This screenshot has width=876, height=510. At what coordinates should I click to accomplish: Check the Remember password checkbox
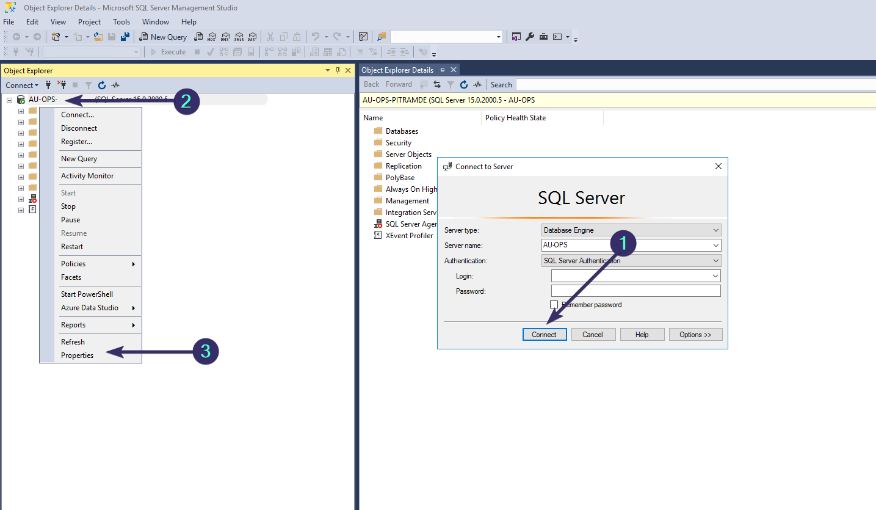554,304
